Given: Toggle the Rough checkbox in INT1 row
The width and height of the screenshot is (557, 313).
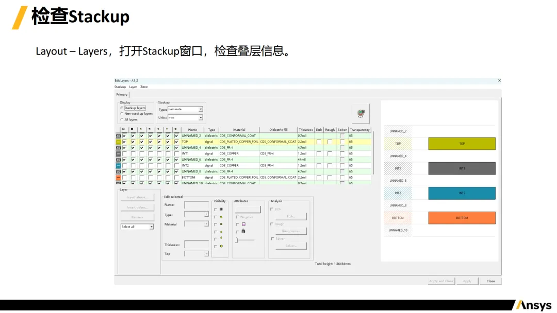Looking at the screenshot, I should click(x=330, y=154).
